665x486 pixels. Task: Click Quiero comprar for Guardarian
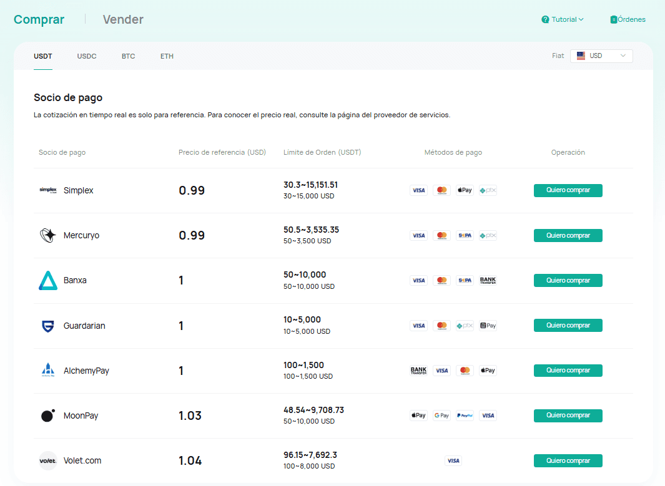tap(568, 326)
